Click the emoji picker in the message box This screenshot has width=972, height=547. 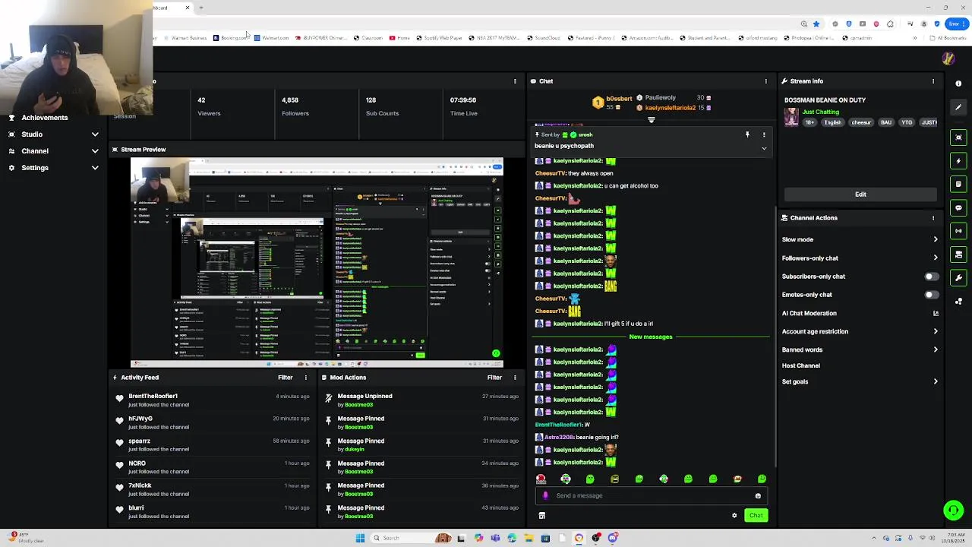point(758,495)
